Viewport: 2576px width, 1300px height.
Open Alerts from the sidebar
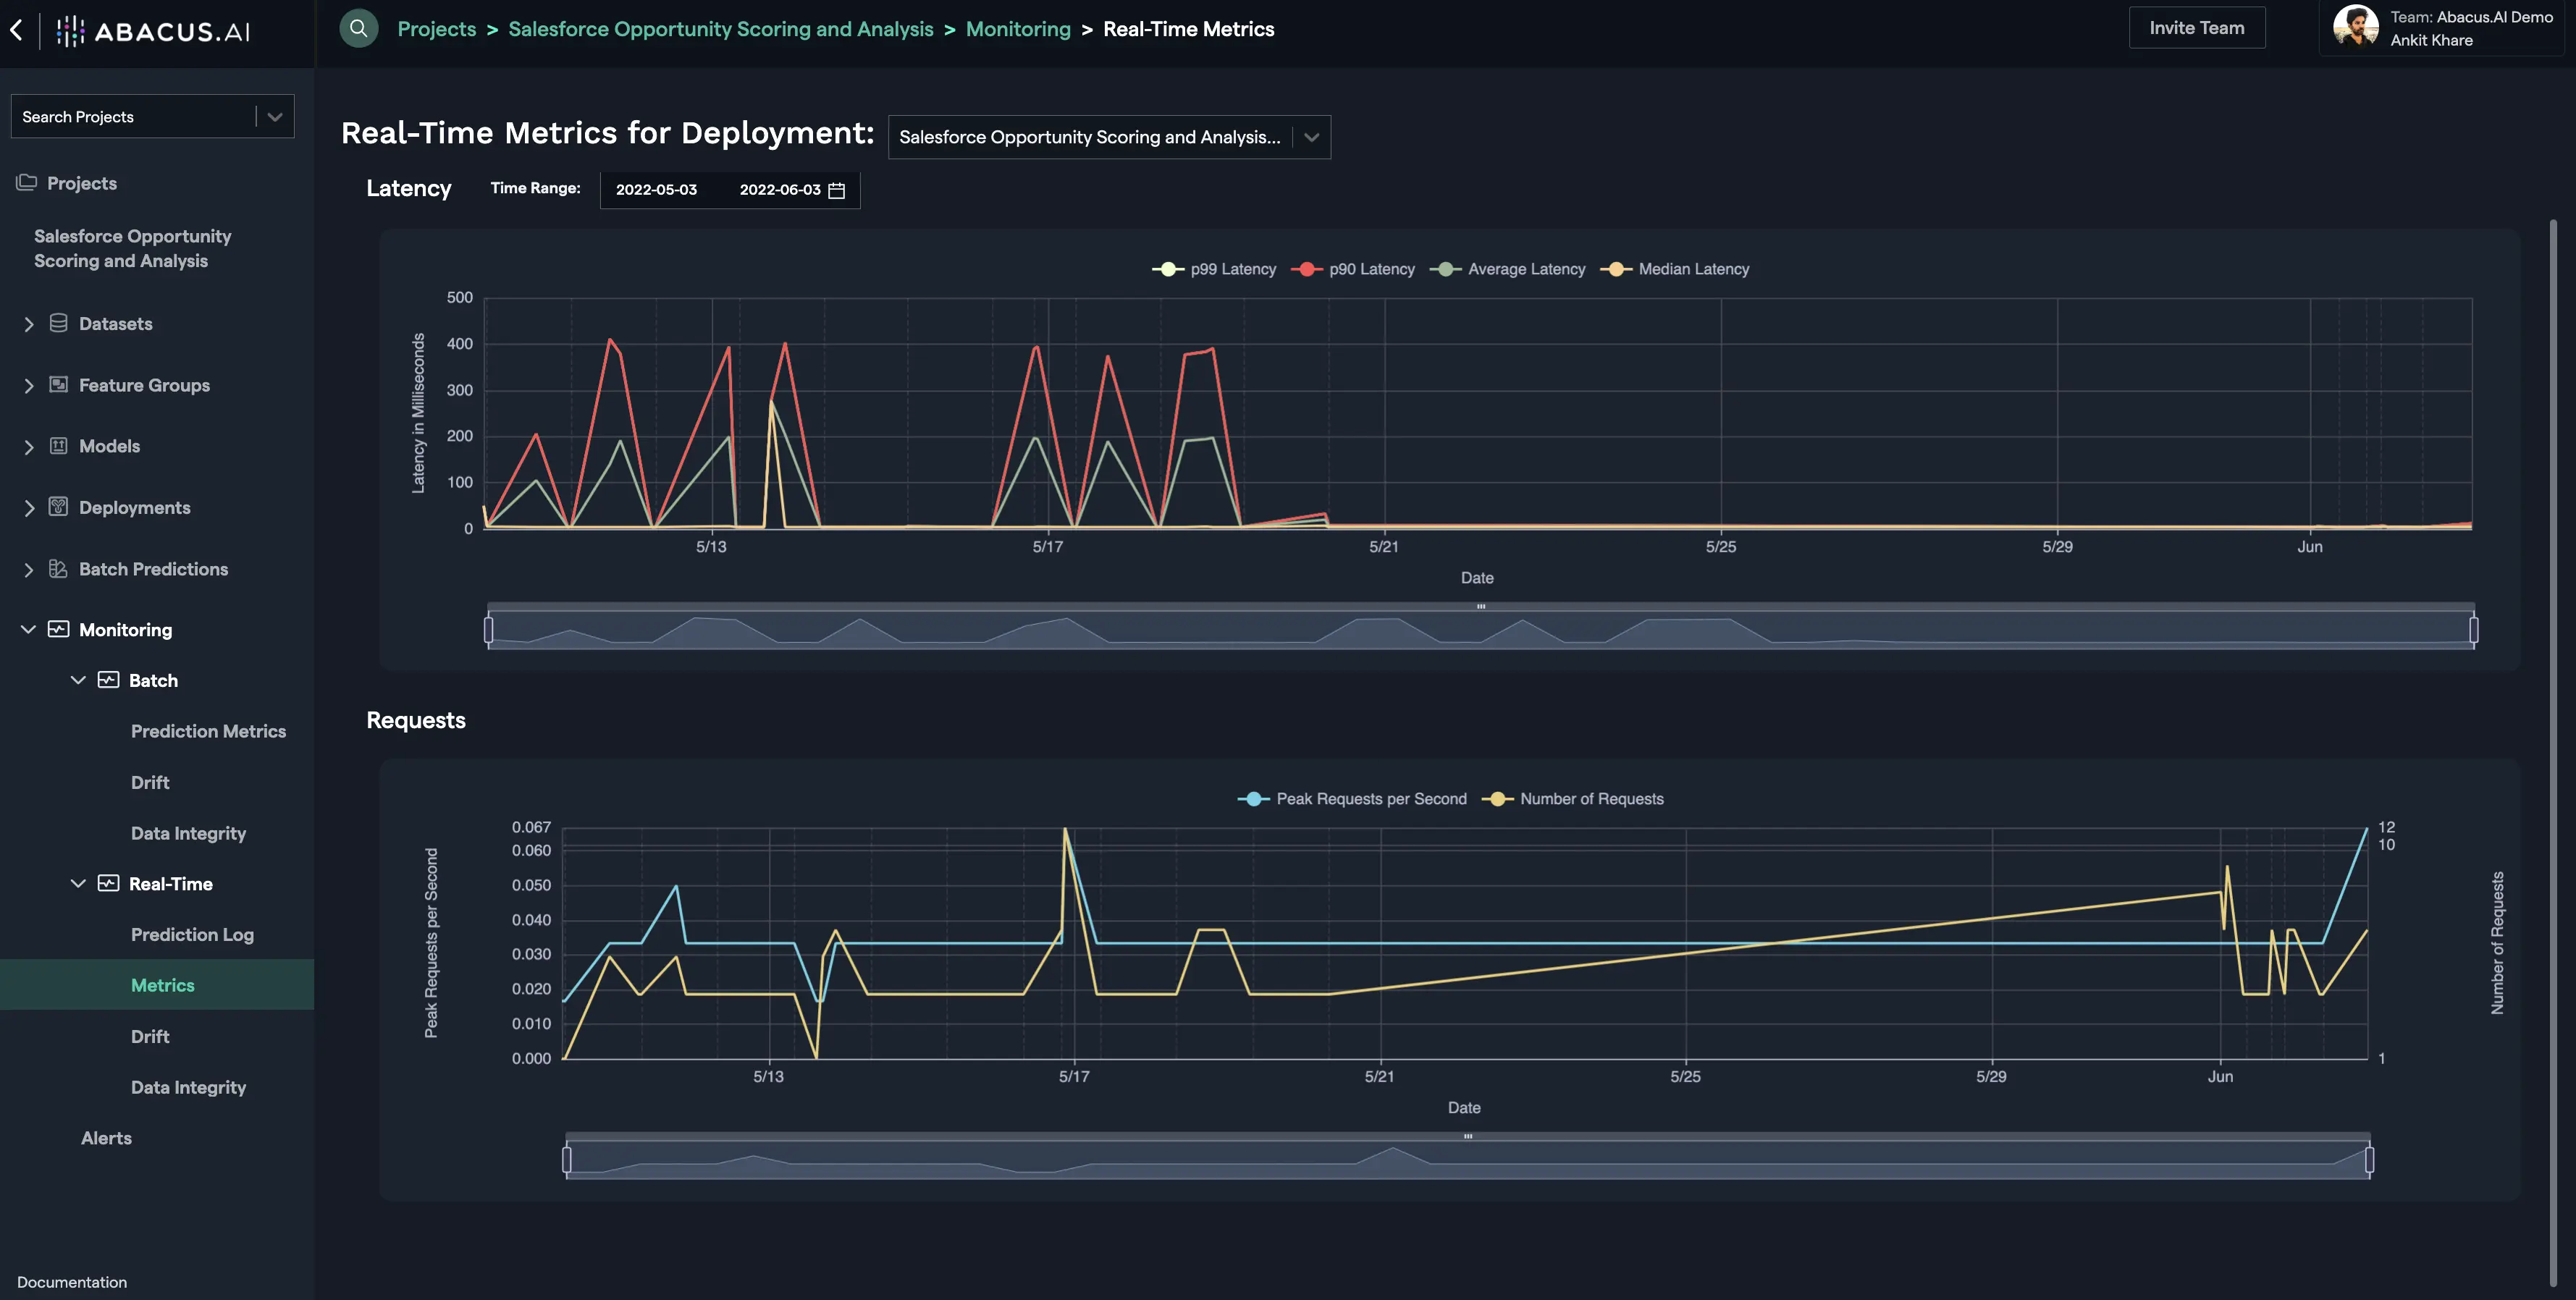106,1138
